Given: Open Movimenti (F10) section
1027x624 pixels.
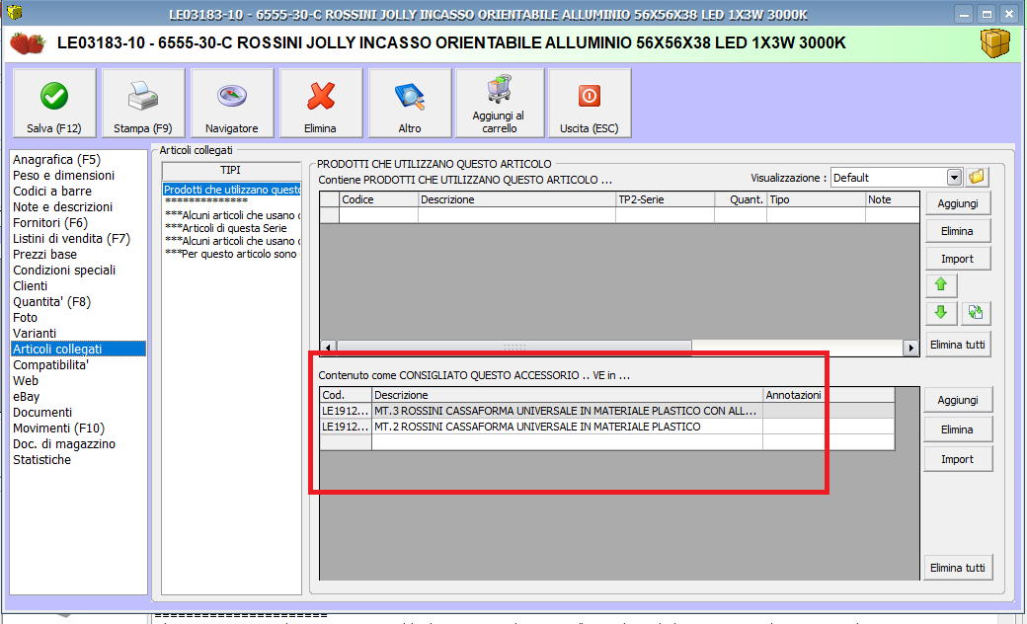Looking at the screenshot, I should coord(59,428).
